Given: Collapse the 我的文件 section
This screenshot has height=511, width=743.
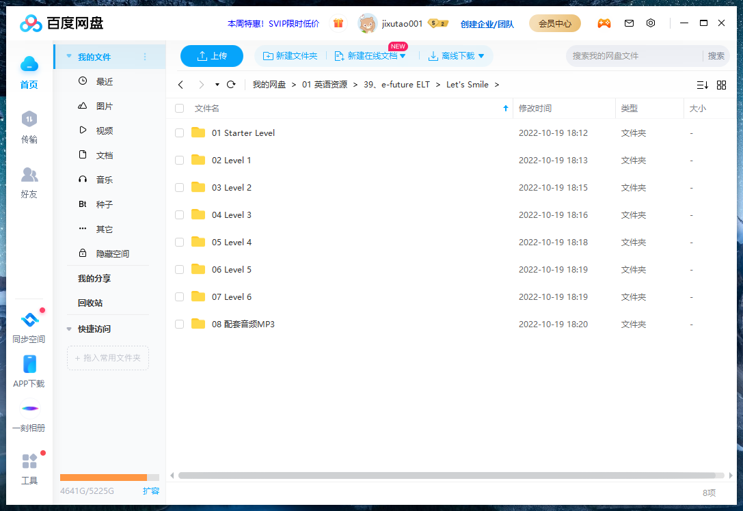Looking at the screenshot, I should click(x=68, y=57).
